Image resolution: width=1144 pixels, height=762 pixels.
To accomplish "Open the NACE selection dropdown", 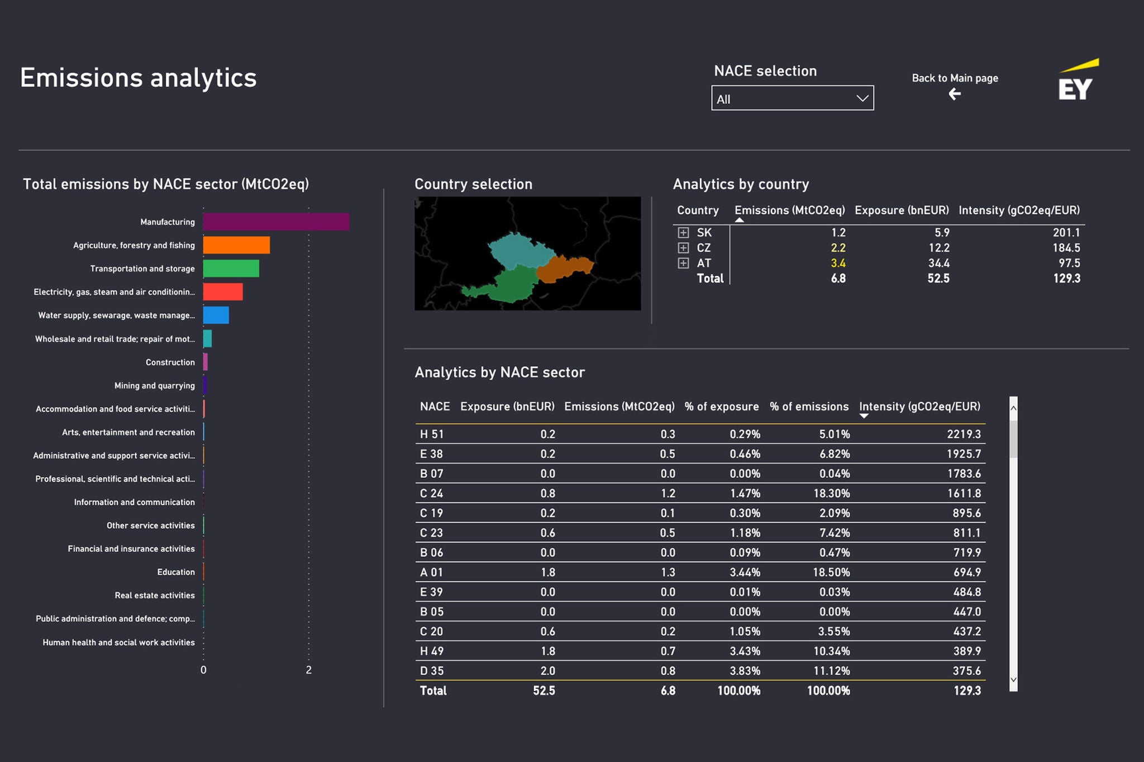I will tap(792, 99).
